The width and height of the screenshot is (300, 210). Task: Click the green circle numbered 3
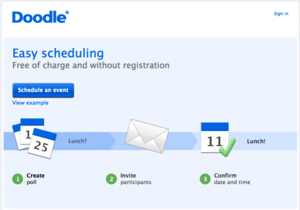[205, 179]
